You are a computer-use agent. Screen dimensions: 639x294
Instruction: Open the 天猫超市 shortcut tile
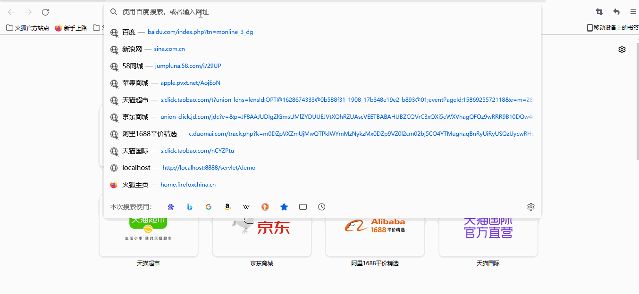pos(149,238)
